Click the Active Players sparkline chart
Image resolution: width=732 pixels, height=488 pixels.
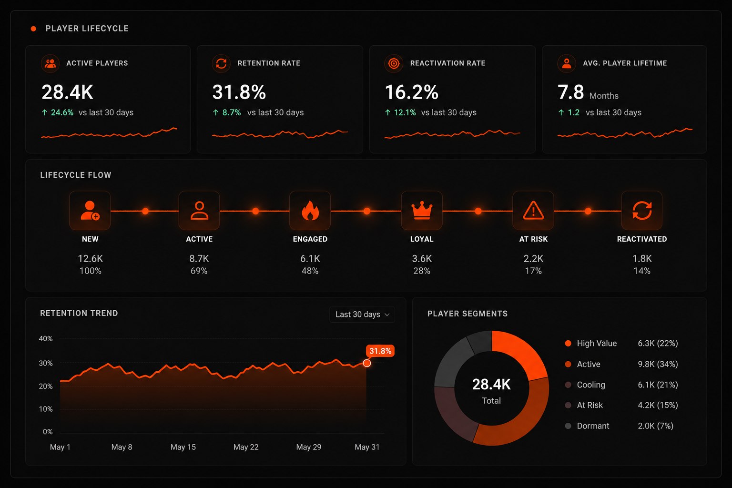pos(109,133)
